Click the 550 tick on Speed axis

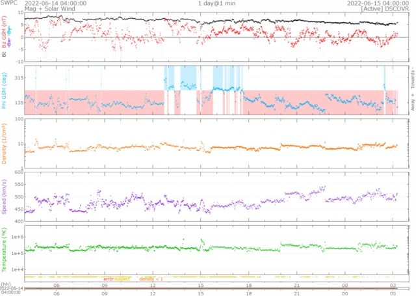(x=19, y=185)
